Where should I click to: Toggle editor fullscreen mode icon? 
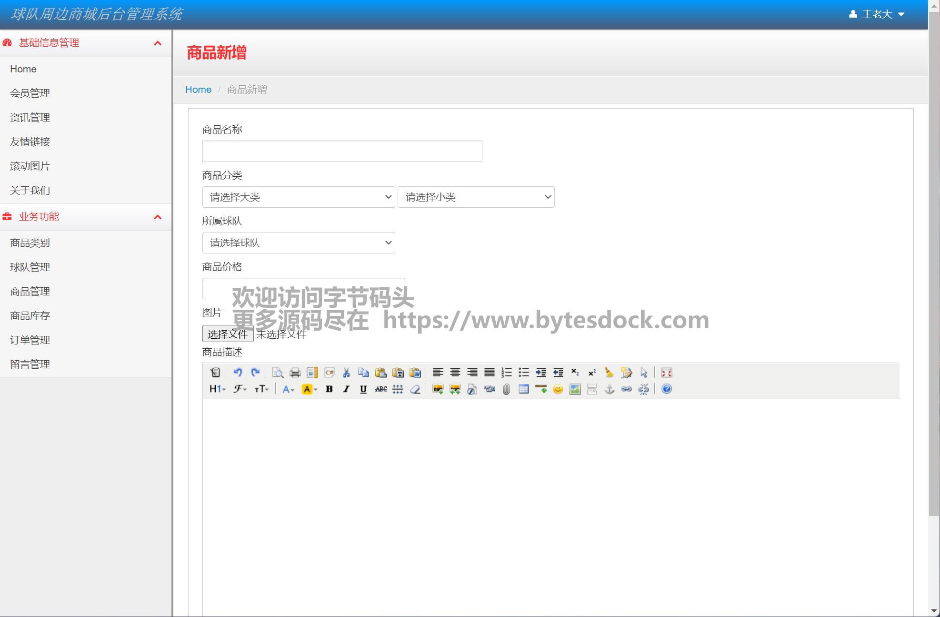(666, 373)
